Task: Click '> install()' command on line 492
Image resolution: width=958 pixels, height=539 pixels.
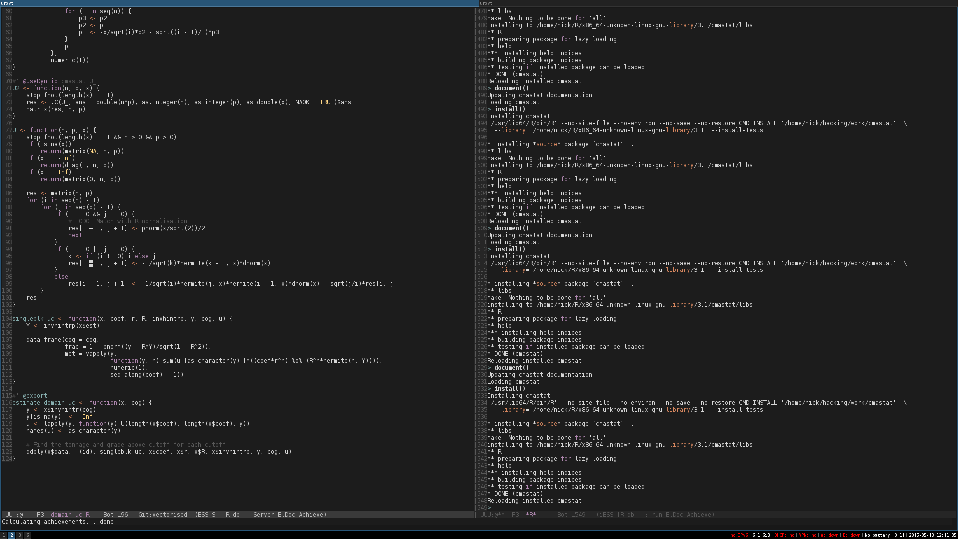Action: [x=506, y=109]
